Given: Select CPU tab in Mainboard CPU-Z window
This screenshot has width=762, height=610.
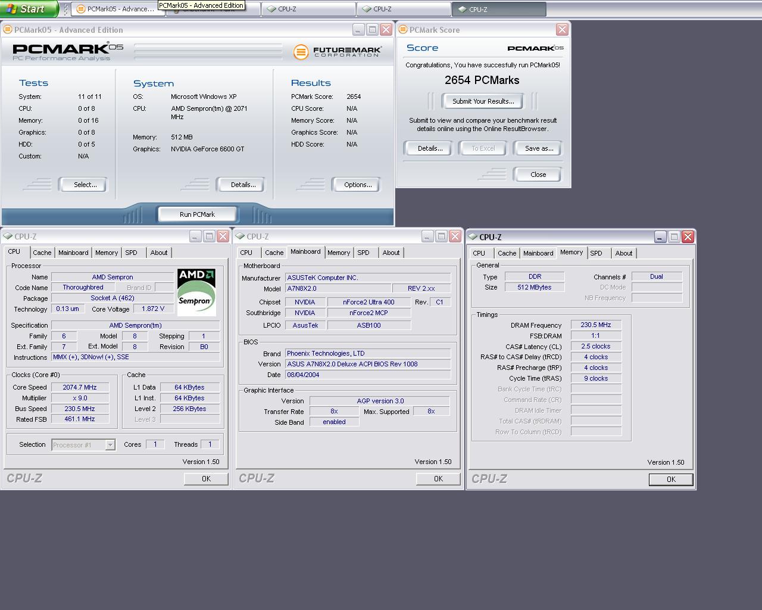Looking at the screenshot, I should (x=246, y=253).
